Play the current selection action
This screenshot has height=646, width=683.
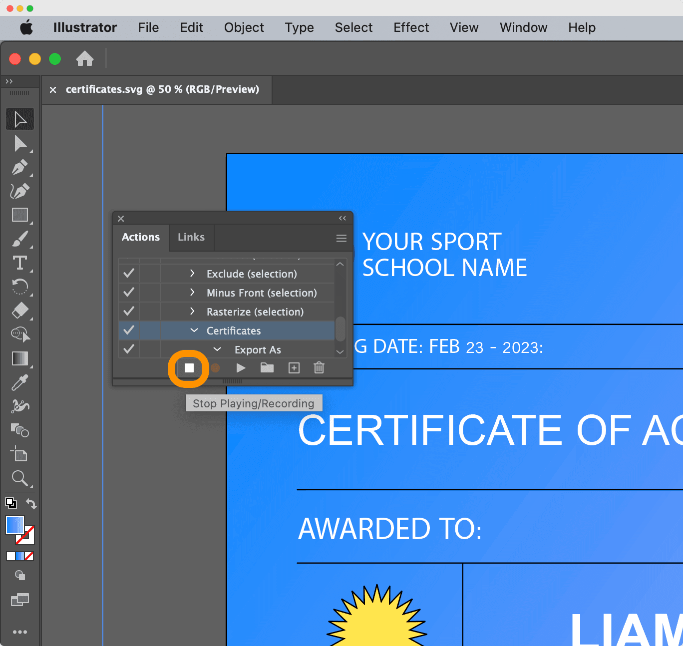pyautogui.click(x=241, y=368)
